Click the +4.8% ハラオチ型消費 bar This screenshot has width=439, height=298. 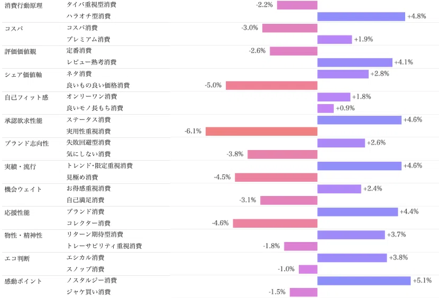coord(361,16)
